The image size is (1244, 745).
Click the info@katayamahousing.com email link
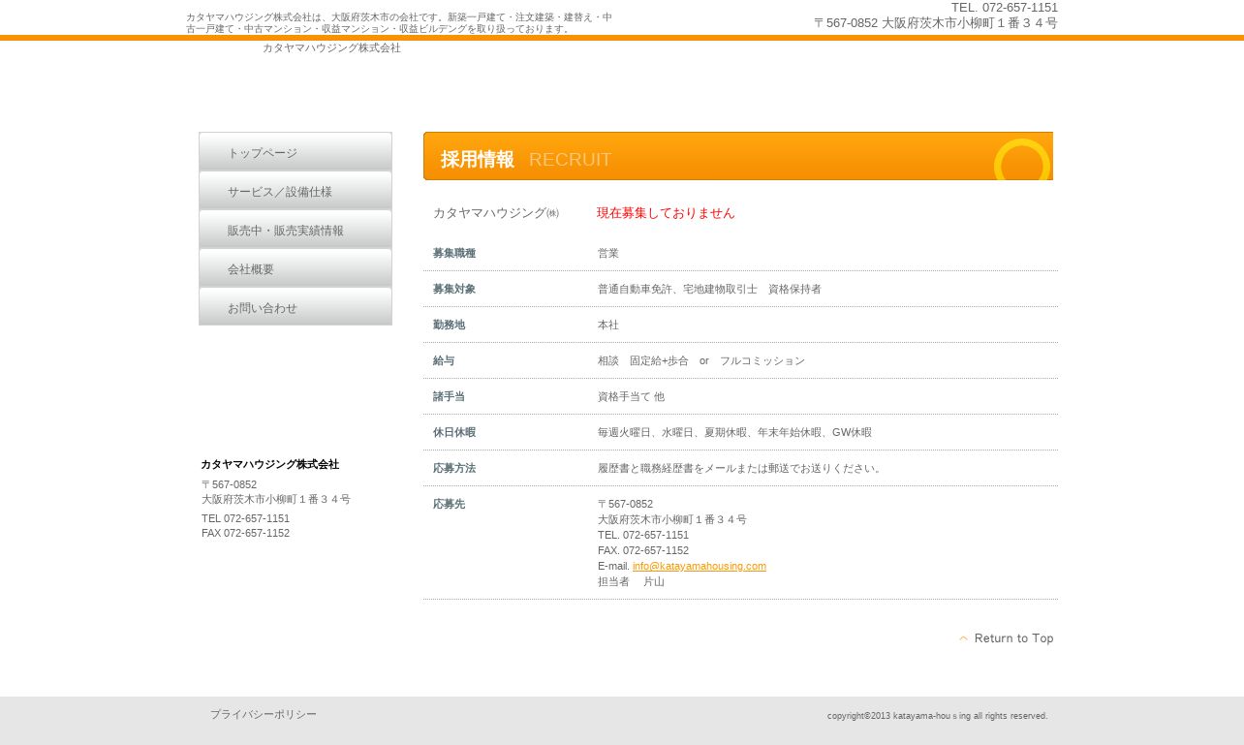700,566
